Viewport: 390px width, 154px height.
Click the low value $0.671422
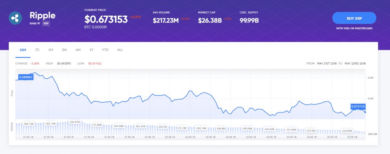[94, 64]
